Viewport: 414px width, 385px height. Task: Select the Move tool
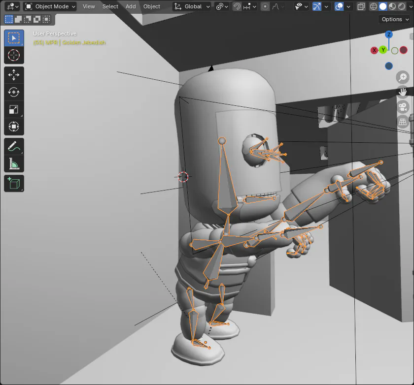tap(14, 75)
